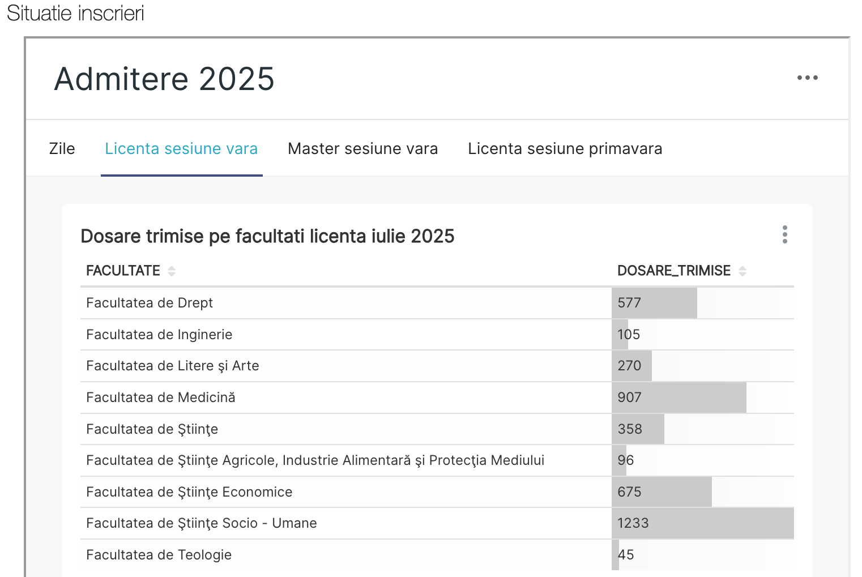Viewport: 862px width, 577px height.
Task: Click the Facultatea de Inginerie row
Action: coord(159,335)
